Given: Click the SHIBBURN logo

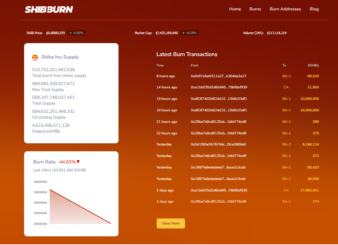Looking at the screenshot, I should [x=49, y=9].
